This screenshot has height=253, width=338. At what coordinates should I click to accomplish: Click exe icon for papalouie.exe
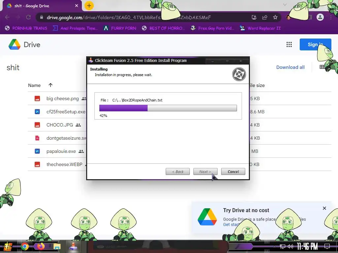[x=37, y=151]
